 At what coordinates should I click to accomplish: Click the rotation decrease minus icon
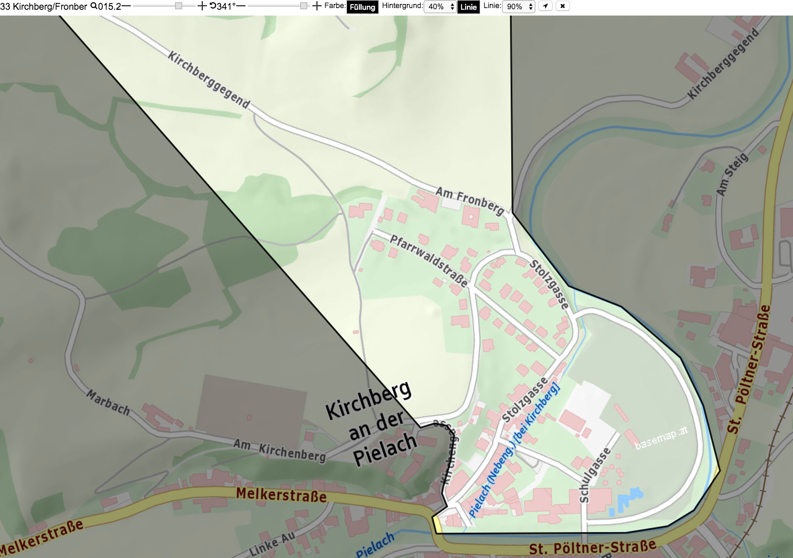(240, 6)
